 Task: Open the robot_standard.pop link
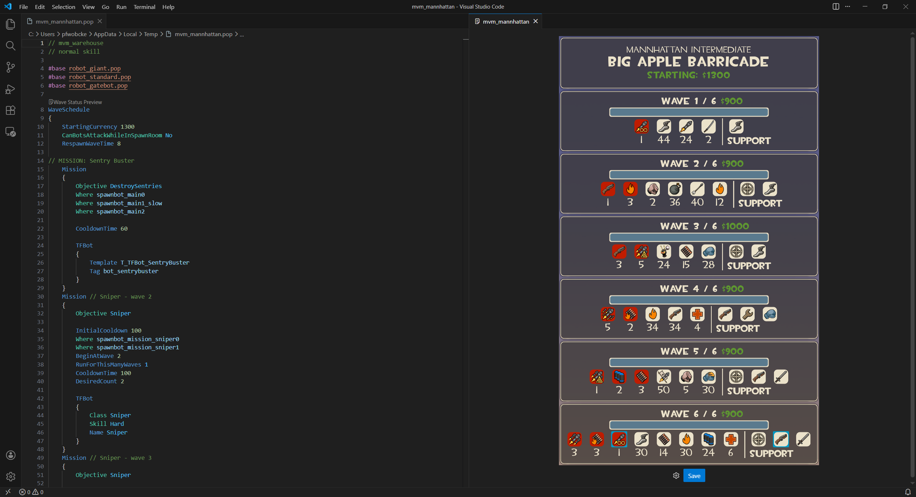point(100,77)
